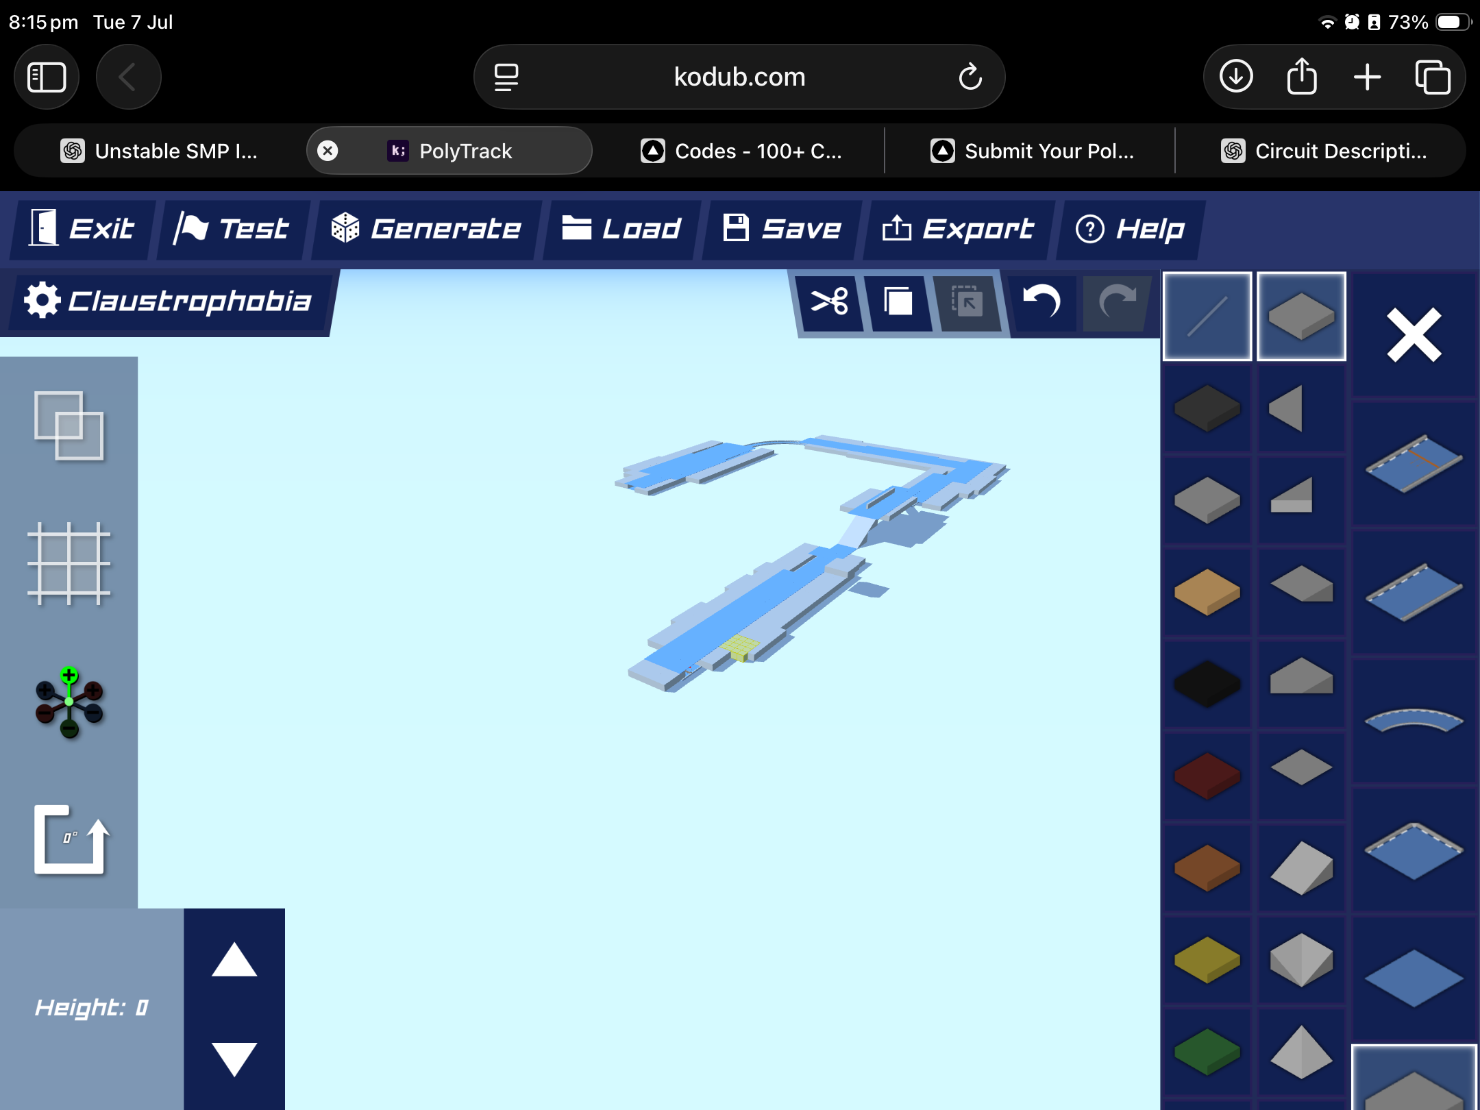Choose the dark red block color
The width and height of the screenshot is (1480, 1110).
click(x=1207, y=776)
